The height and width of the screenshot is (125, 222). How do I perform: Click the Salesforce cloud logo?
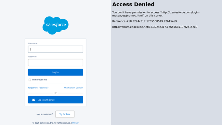coord(56,25)
